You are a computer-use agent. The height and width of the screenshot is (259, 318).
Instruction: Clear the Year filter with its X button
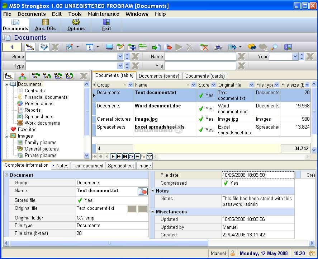pyautogui.click(x=310, y=56)
